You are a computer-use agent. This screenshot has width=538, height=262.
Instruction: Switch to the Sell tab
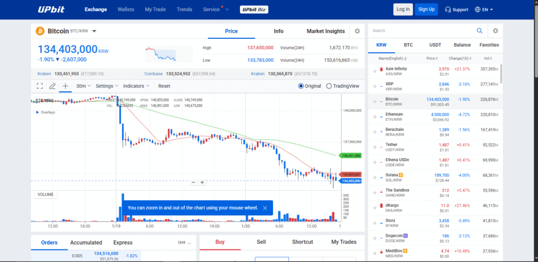(261, 242)
